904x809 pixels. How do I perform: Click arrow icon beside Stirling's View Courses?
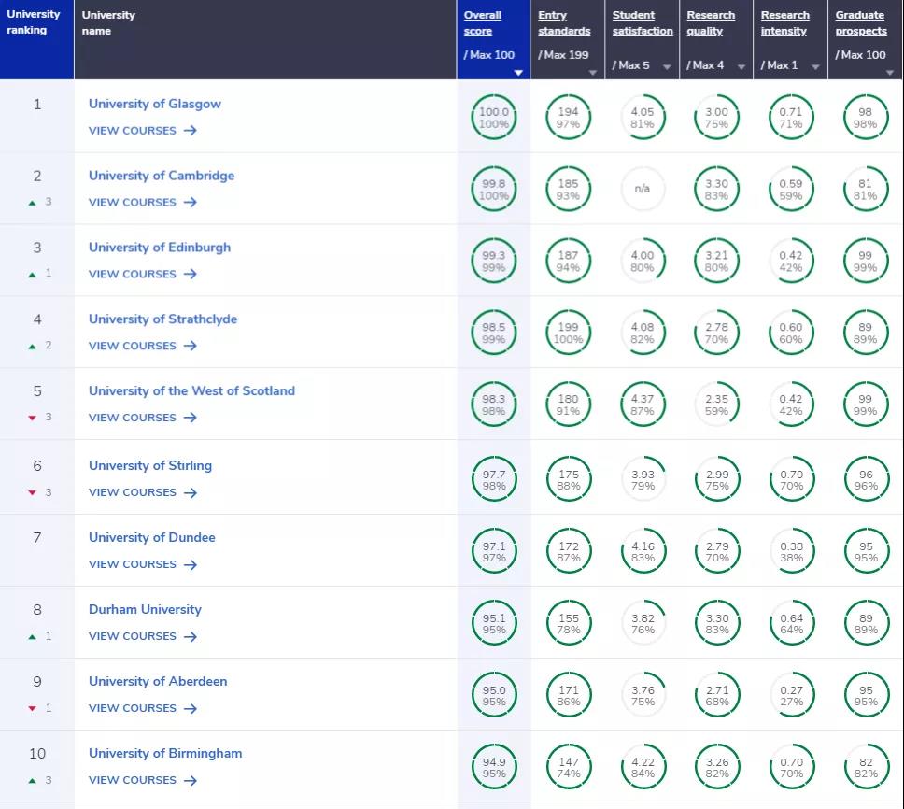[x=190, y=492]
